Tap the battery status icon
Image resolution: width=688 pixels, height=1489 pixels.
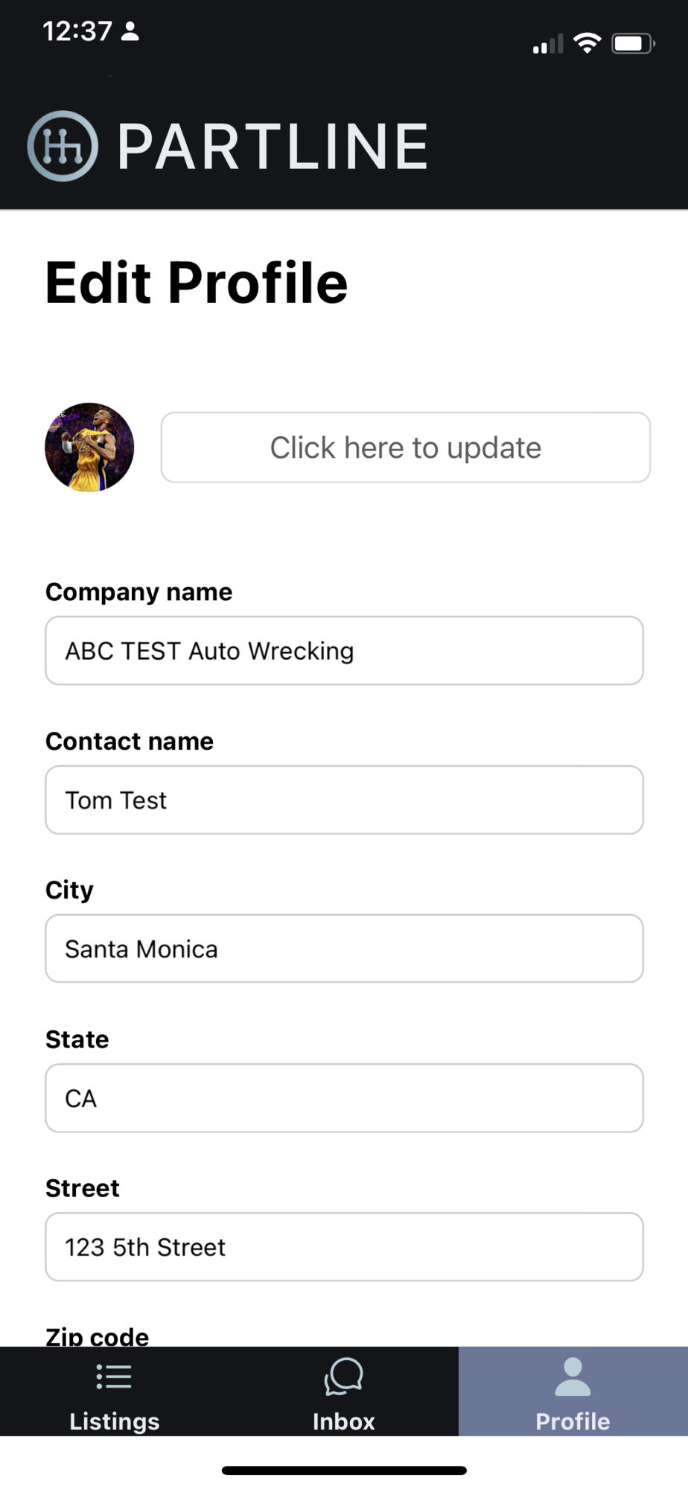[632, 43]
